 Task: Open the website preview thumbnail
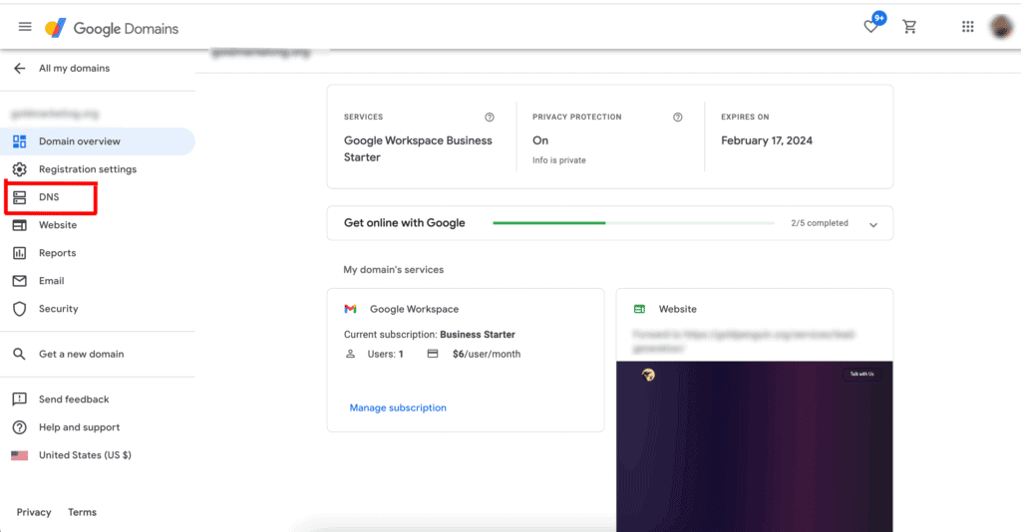755,446
